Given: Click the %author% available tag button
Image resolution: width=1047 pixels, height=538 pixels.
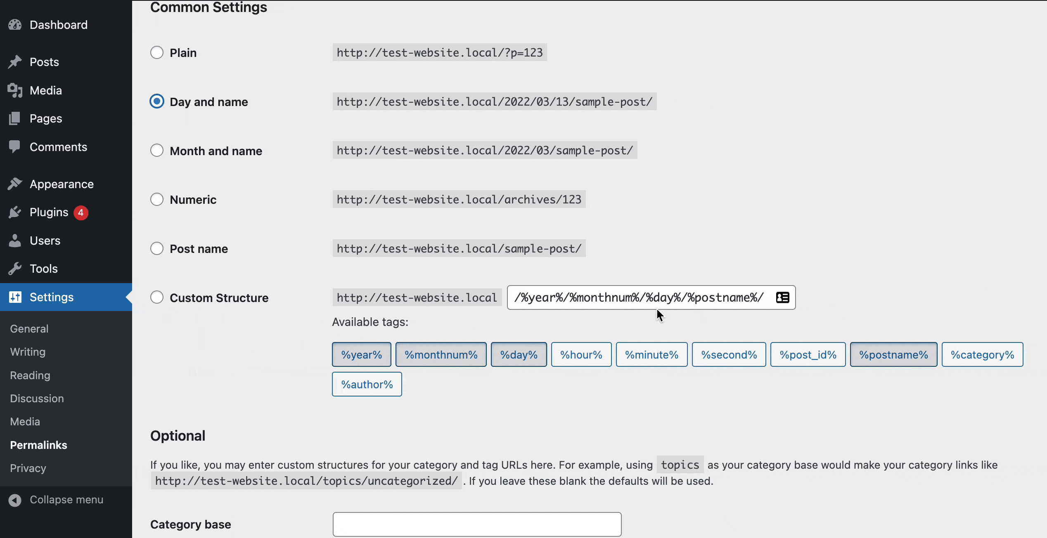Looking at the screenshot, I should click(x=367, y=384).
